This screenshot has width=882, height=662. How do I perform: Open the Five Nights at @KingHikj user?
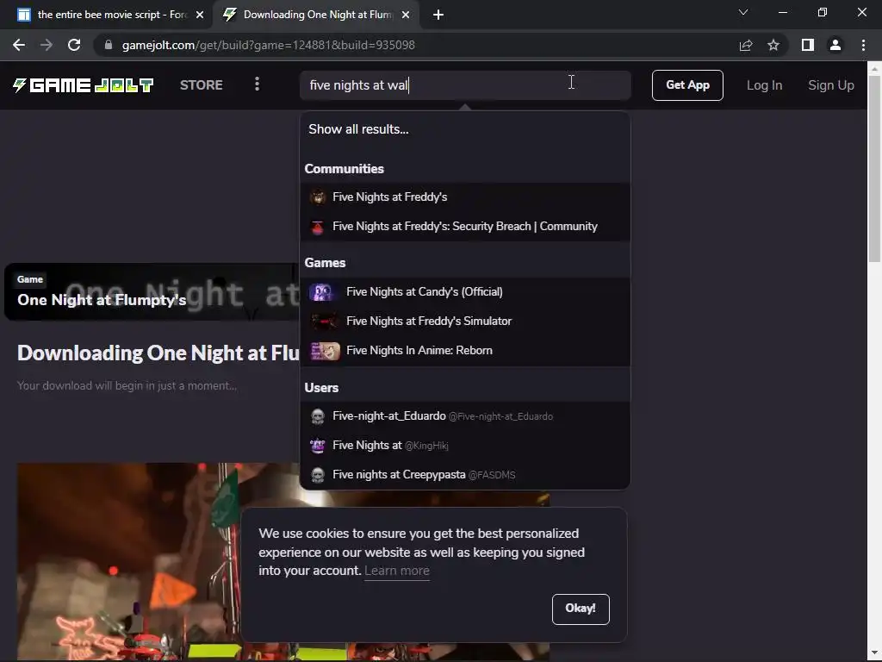464,446
